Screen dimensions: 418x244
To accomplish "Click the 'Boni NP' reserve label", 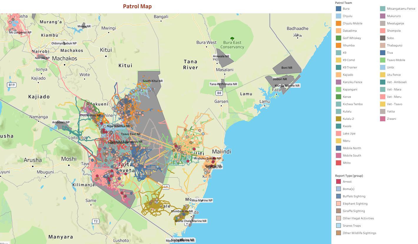I will click(287, 68).
